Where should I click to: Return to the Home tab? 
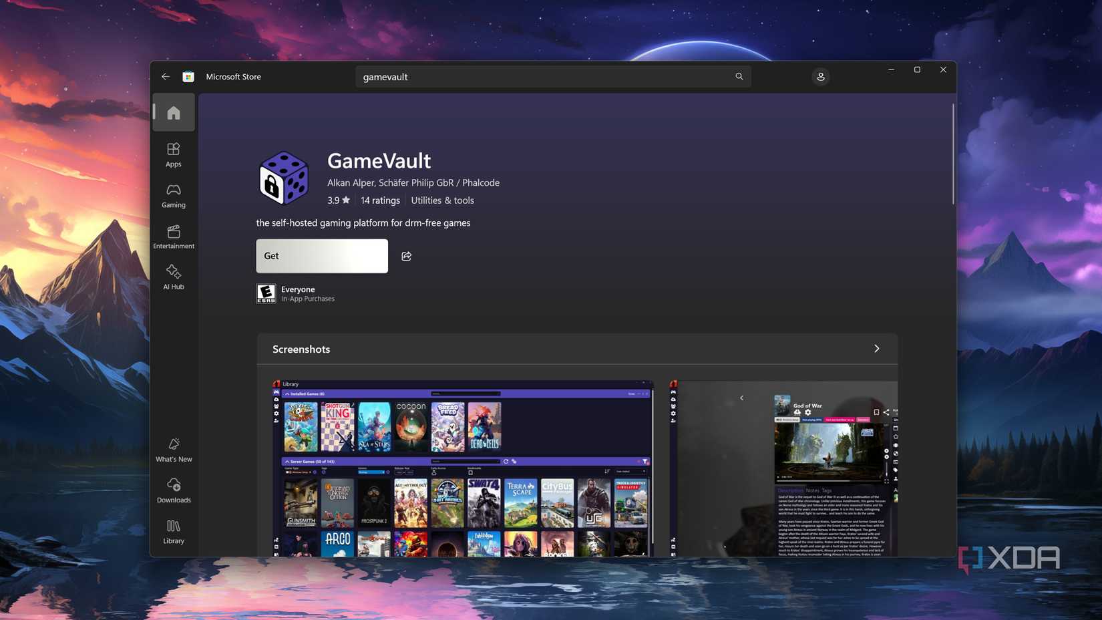pos(174,112)
